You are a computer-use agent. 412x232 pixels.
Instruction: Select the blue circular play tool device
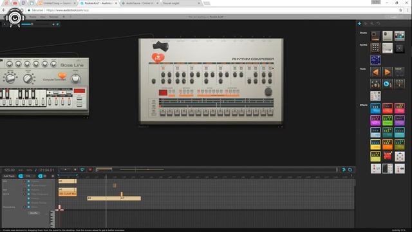coord(388,84)
